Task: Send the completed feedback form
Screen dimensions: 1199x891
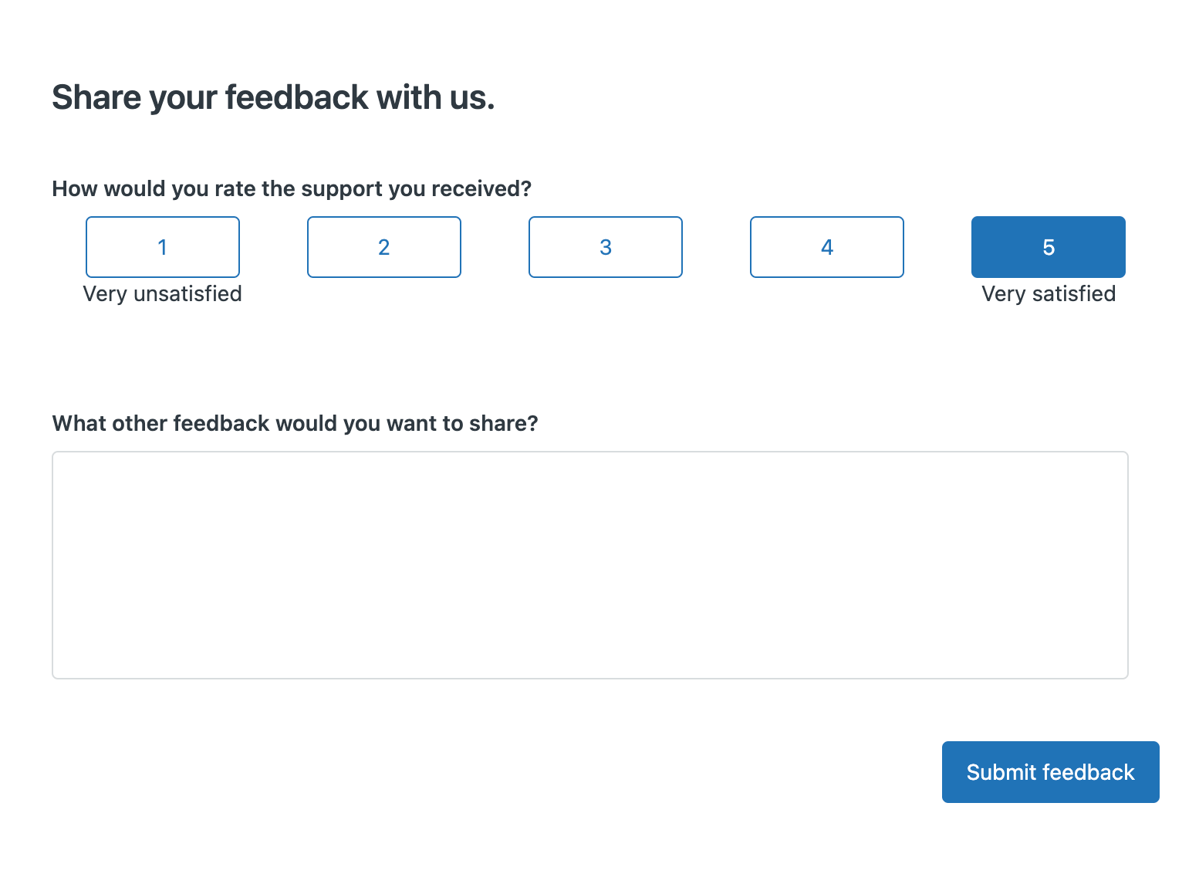Action: [1050, 772]
